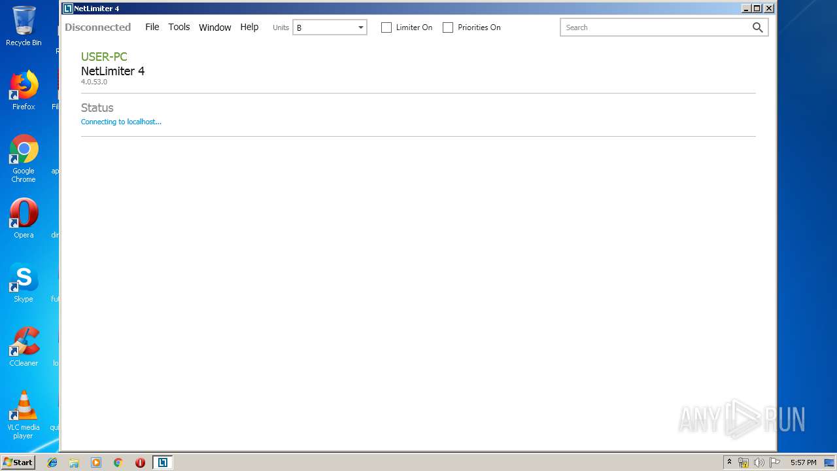
Task: Launch VLC media player shortcut
Action: click(x=24, y=415)
